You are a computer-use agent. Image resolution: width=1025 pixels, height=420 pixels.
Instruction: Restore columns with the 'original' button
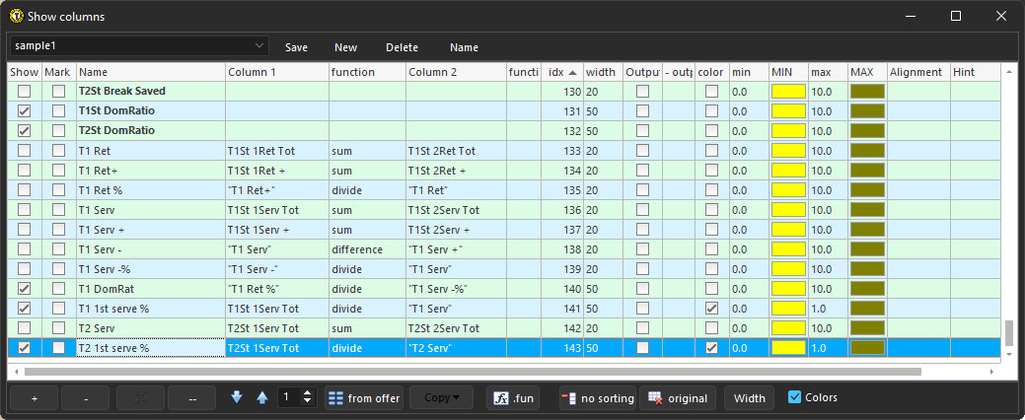679,398
